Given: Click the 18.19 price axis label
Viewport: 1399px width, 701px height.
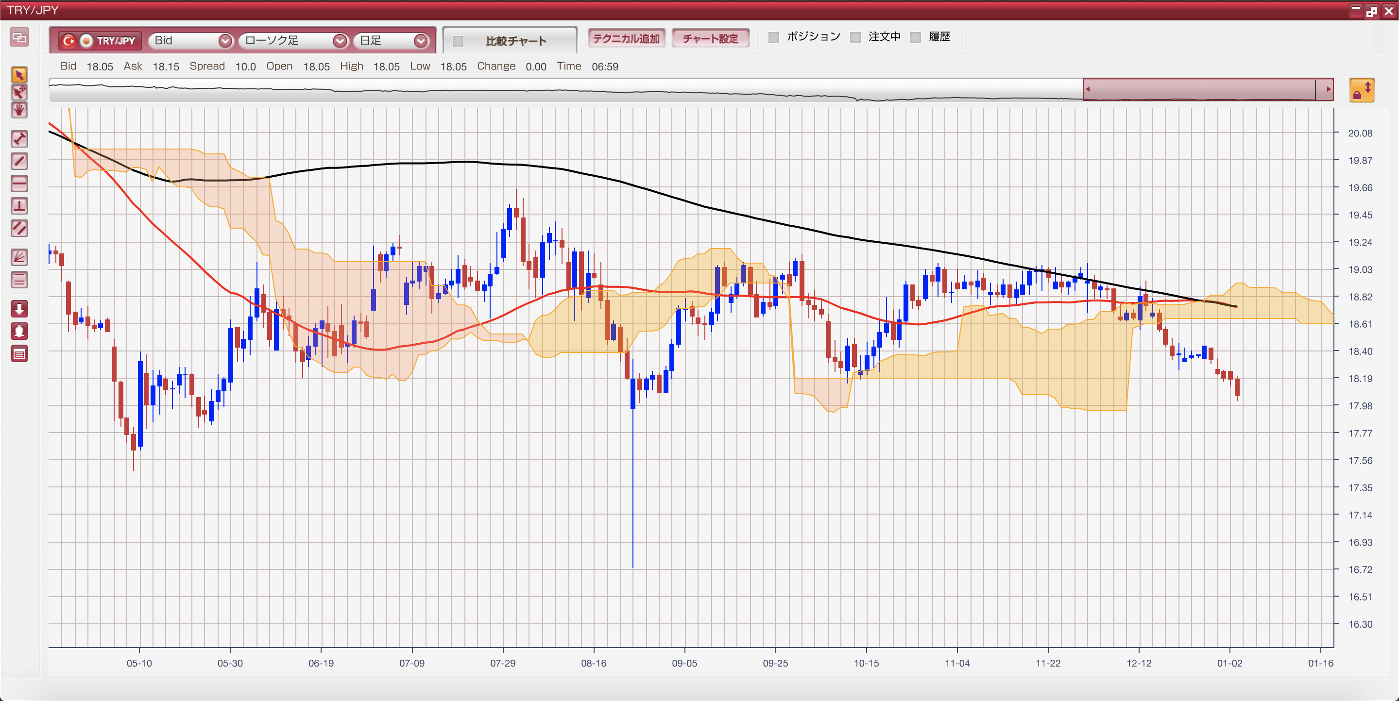Looking at the screenshot, I should coord(1360,379).
